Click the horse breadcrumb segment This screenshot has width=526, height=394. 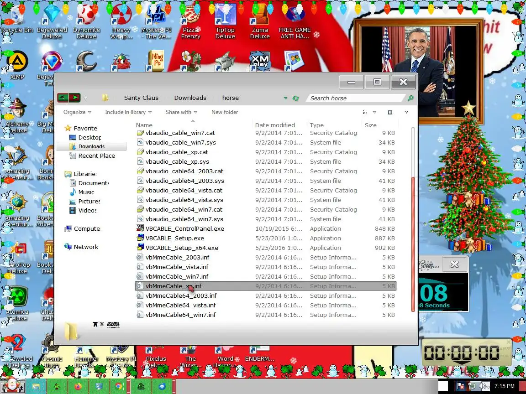point(231,98)
